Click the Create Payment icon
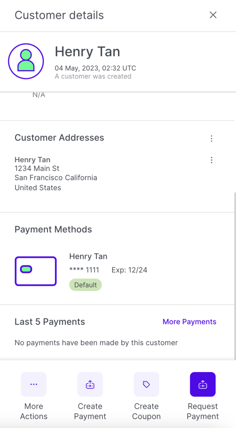 90,385
